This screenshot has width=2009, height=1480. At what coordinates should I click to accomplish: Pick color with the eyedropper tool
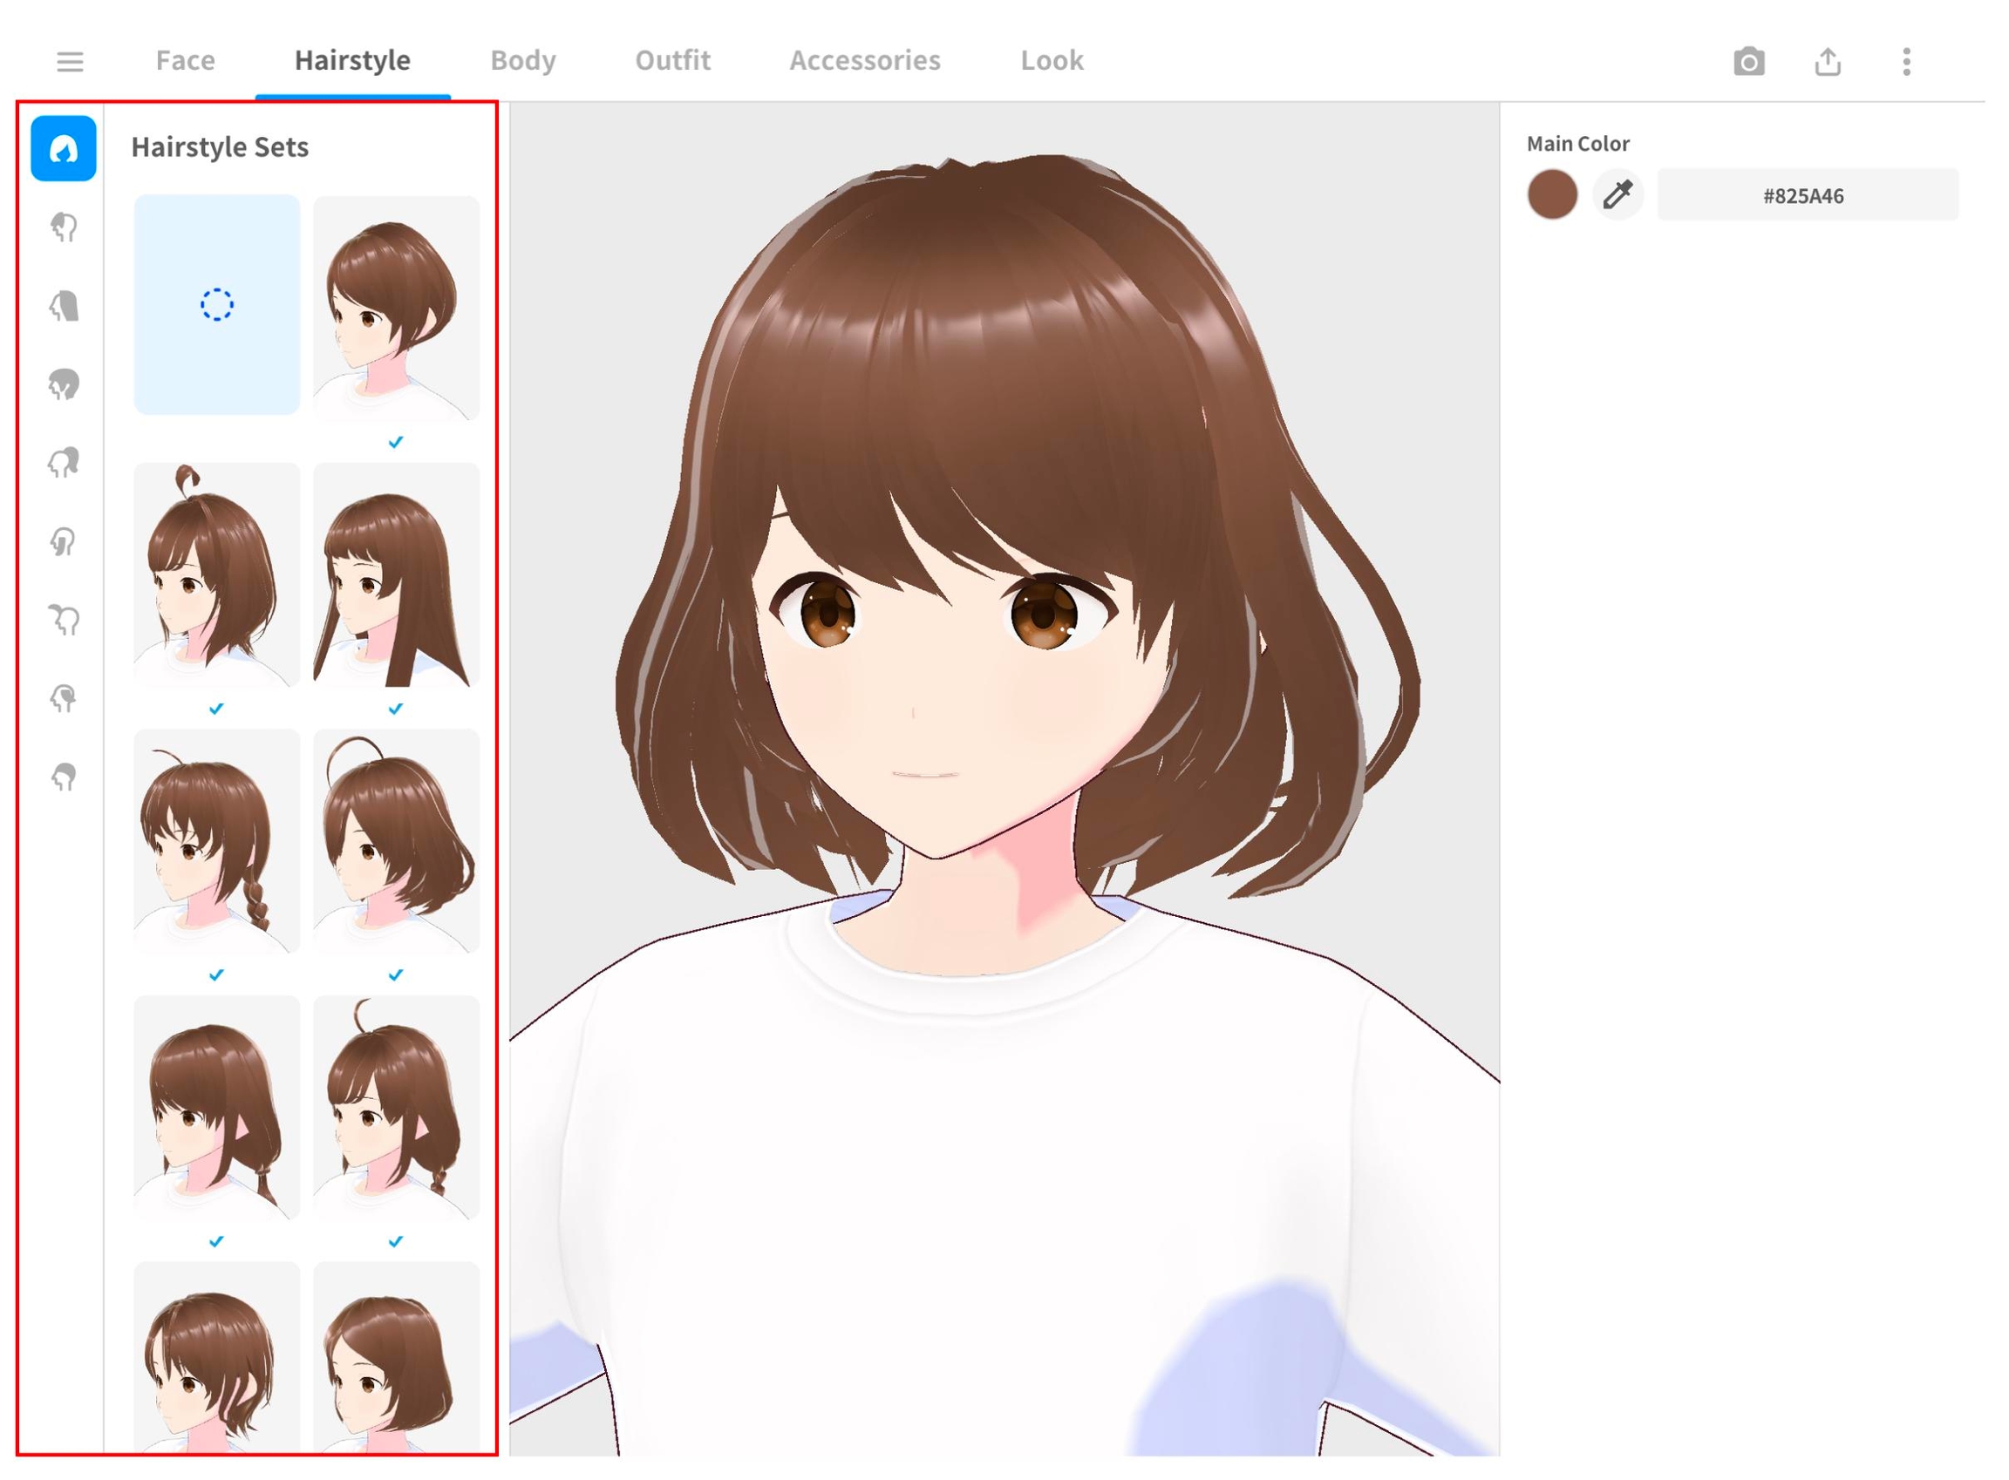point(1617,194)
